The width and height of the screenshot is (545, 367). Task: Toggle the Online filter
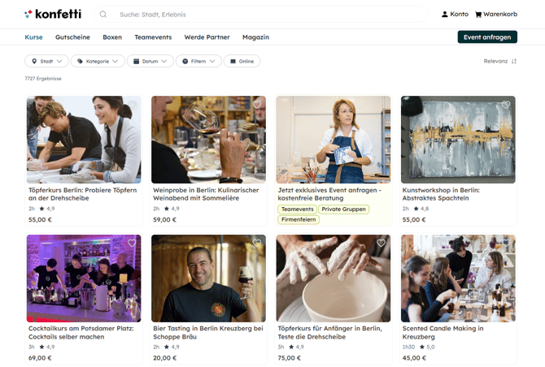[242, 61]
